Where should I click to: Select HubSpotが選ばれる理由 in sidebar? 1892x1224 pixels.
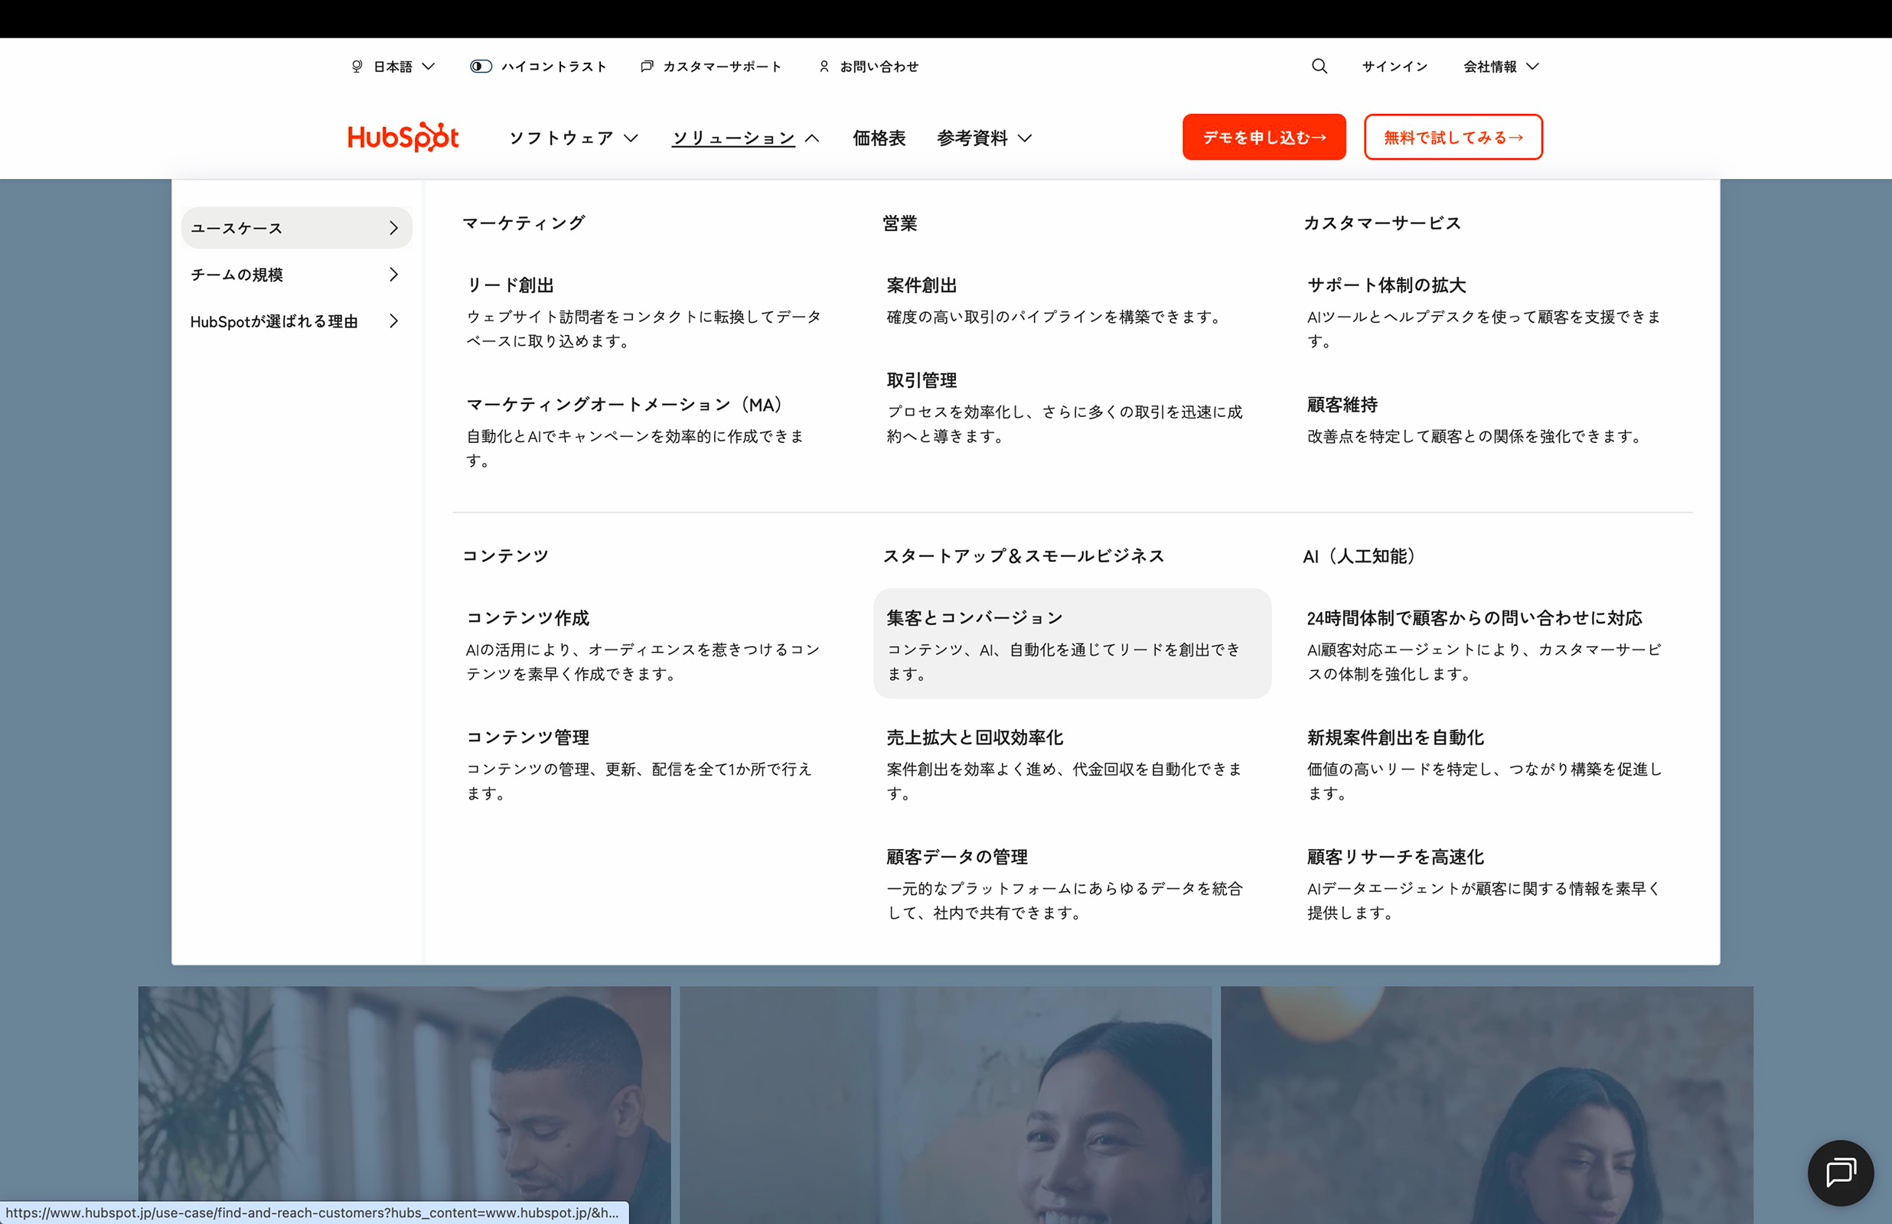click(x=296, y=321)
